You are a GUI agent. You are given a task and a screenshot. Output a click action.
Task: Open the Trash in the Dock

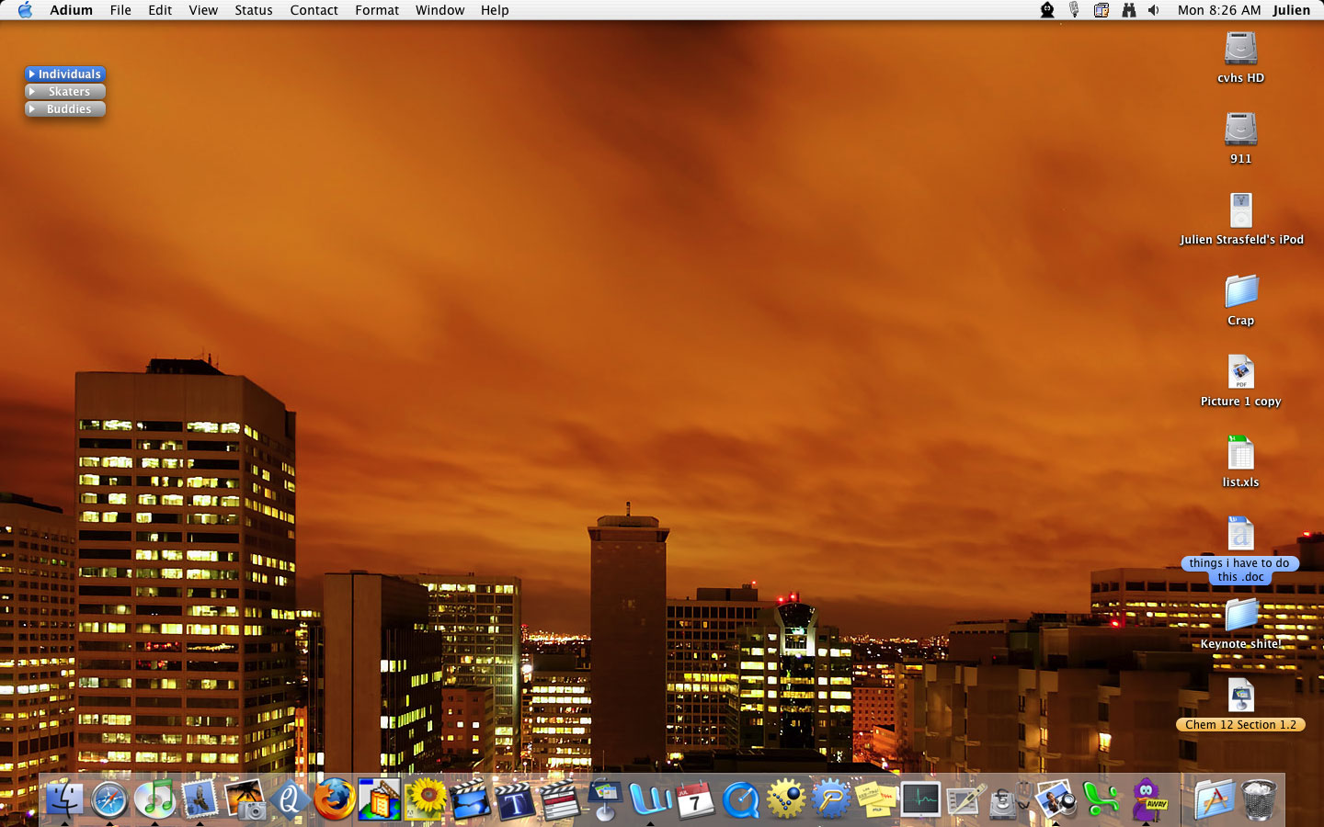click(1259, 799)
